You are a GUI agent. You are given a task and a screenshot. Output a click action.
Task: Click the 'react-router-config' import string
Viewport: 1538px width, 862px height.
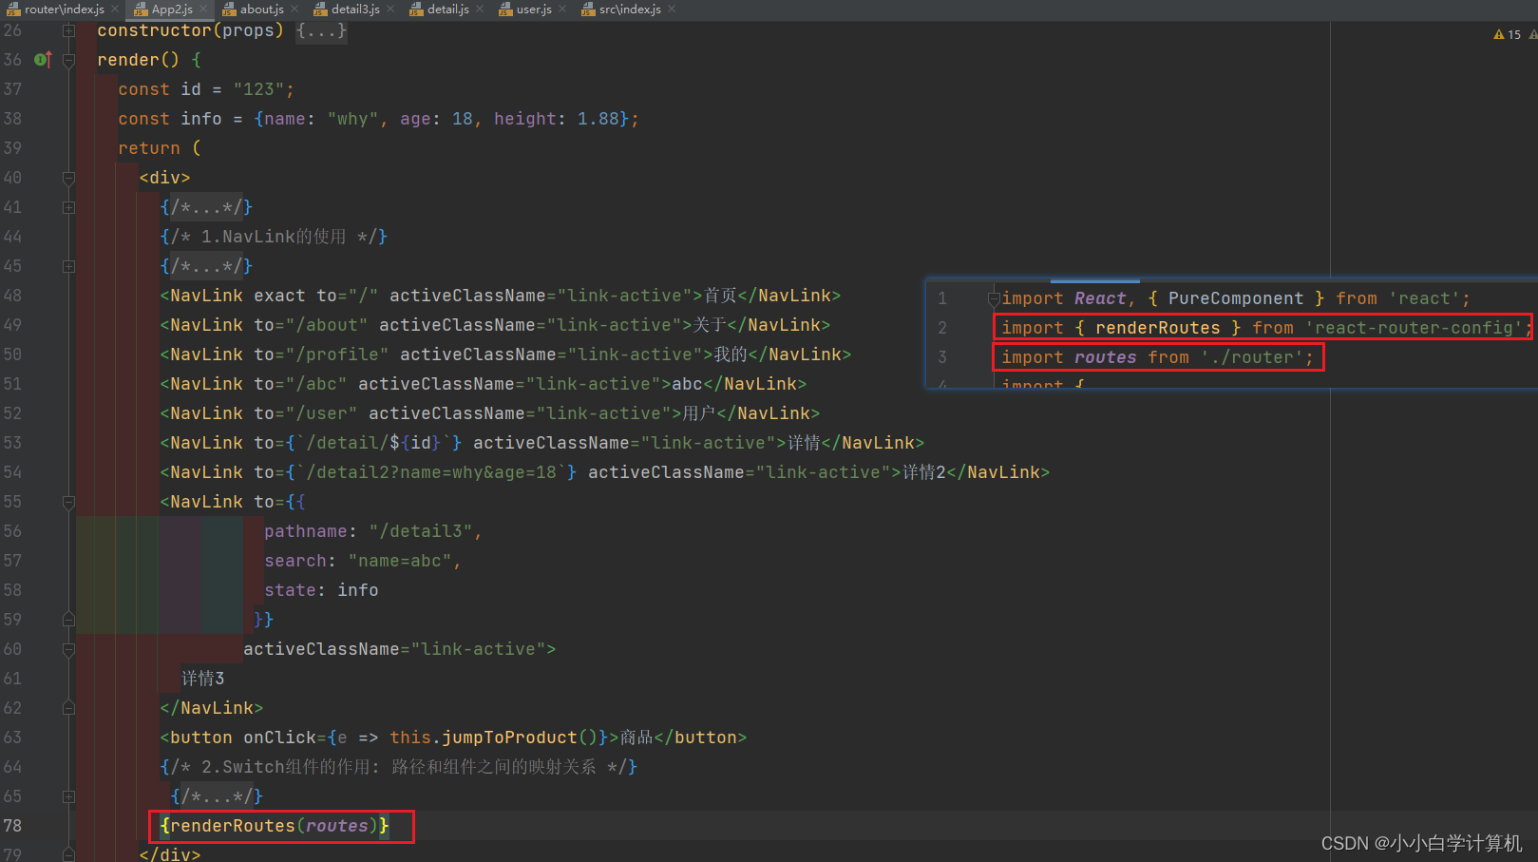tap(1414, 328)
